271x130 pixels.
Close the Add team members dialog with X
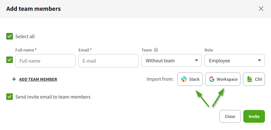261,9
